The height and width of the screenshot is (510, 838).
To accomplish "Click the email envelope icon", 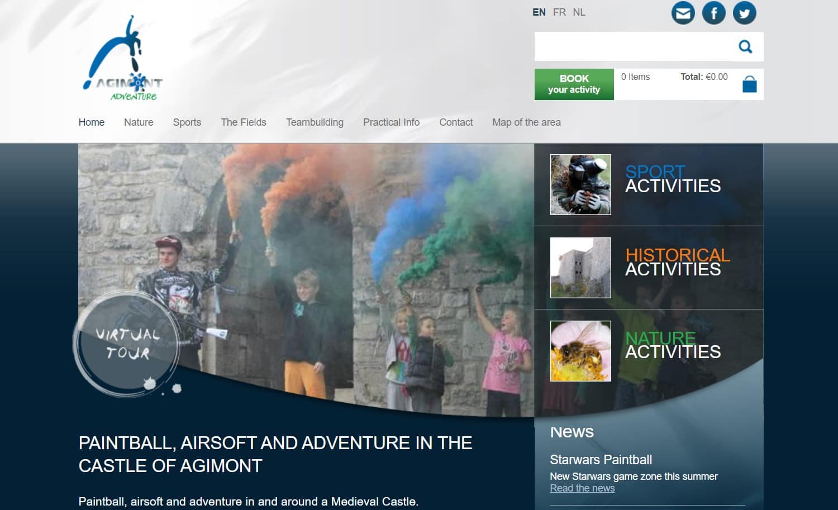I will (683, 13).
